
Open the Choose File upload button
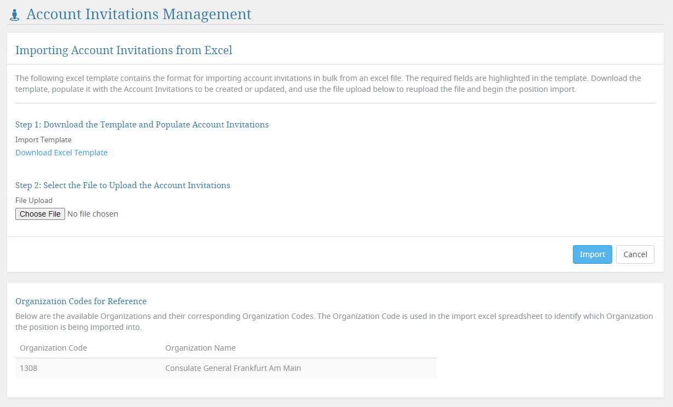point(40,214)
